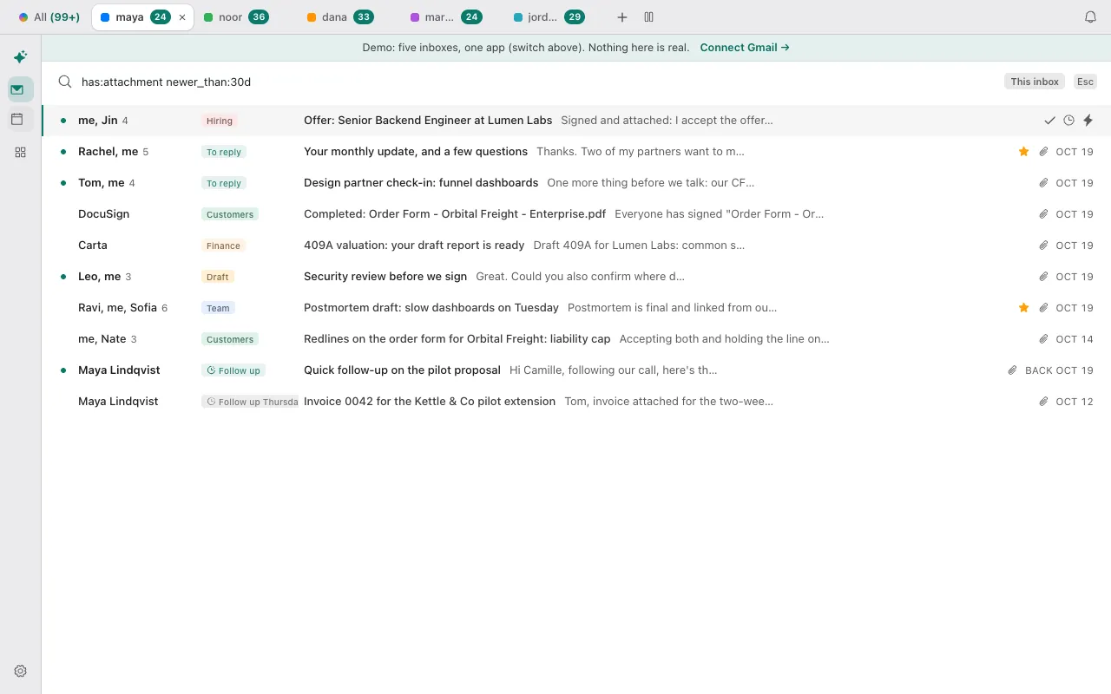Click the Hiring label on the offer email
Image resolution: width=1111 pixels, height=694 pixels.
[x=220, y=121]
